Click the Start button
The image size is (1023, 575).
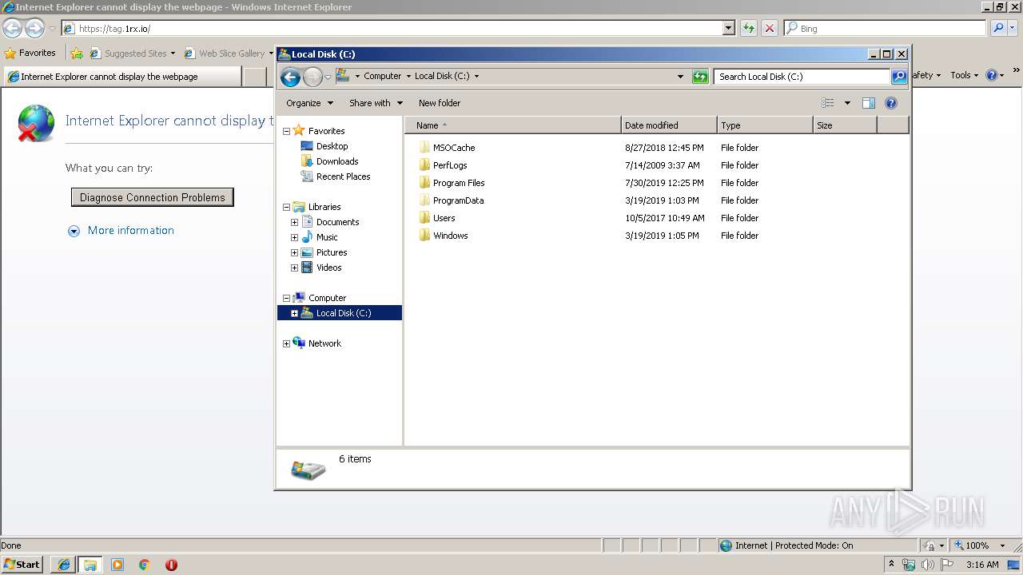click(x=22, y=565)
